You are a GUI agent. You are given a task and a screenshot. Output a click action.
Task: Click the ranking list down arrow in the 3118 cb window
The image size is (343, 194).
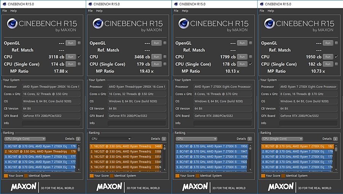pos(79,170)
